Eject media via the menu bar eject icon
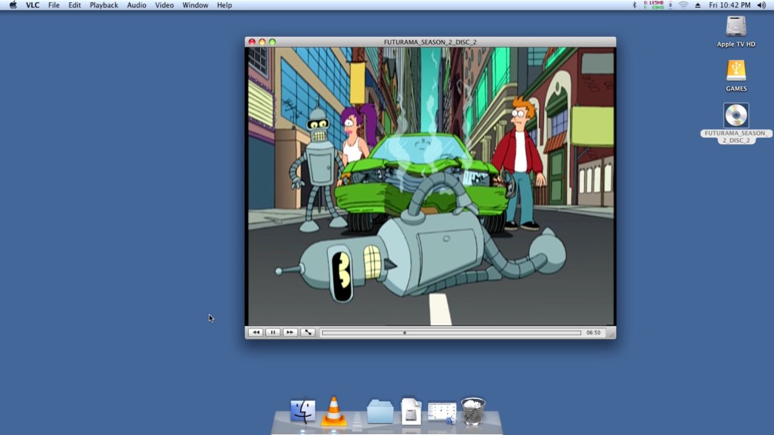 tap(699, 5)
